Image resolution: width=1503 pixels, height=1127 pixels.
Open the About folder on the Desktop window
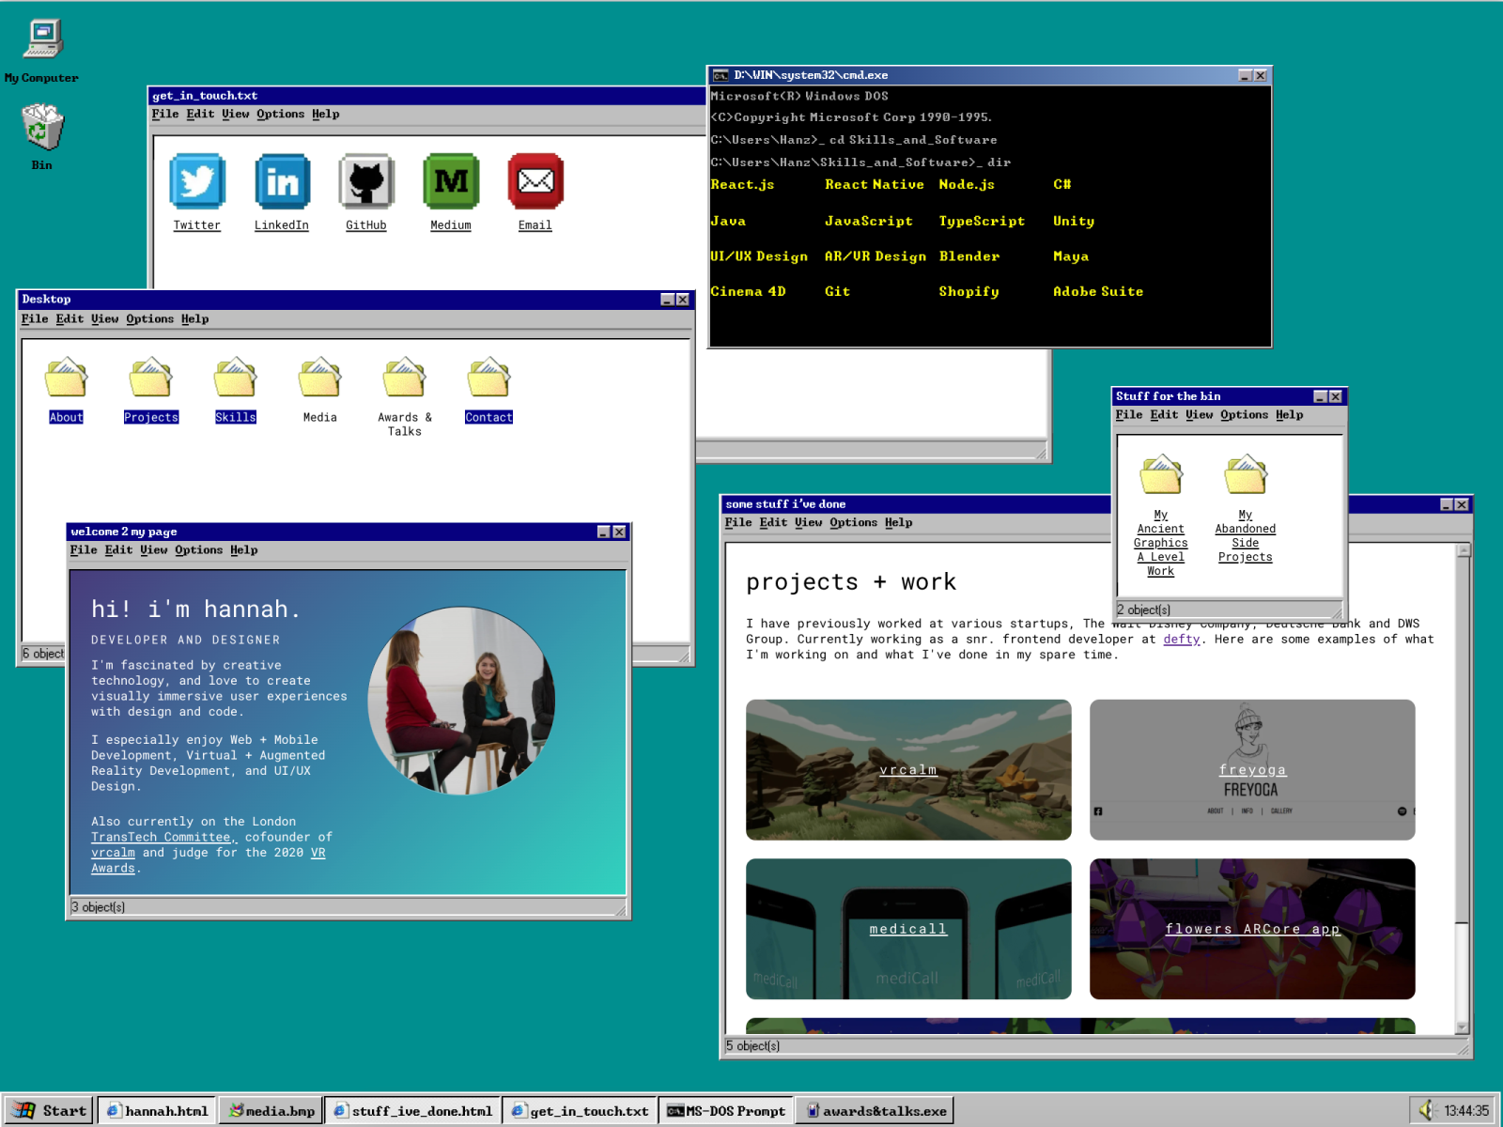(x=65, y=380)
